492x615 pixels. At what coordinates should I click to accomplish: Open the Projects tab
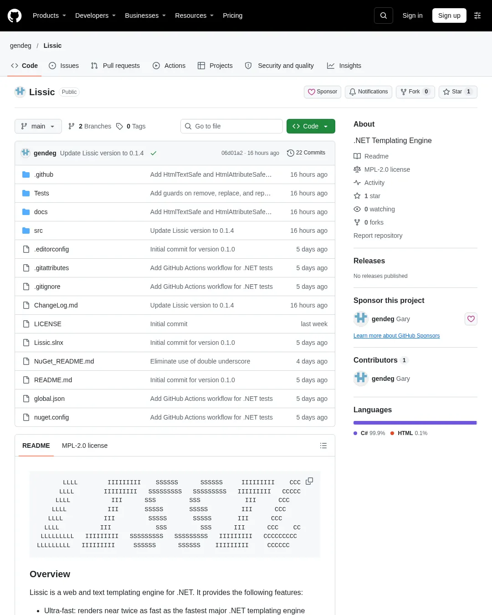(x=215, y=66)
